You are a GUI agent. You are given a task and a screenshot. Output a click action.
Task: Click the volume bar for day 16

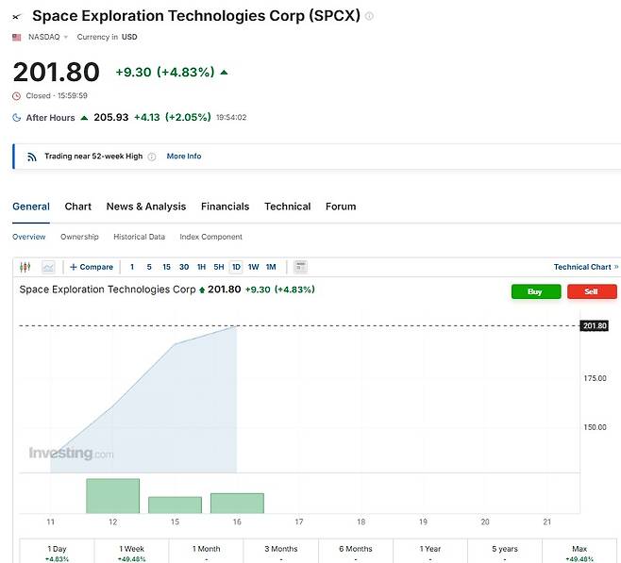[x=237, y=504]
